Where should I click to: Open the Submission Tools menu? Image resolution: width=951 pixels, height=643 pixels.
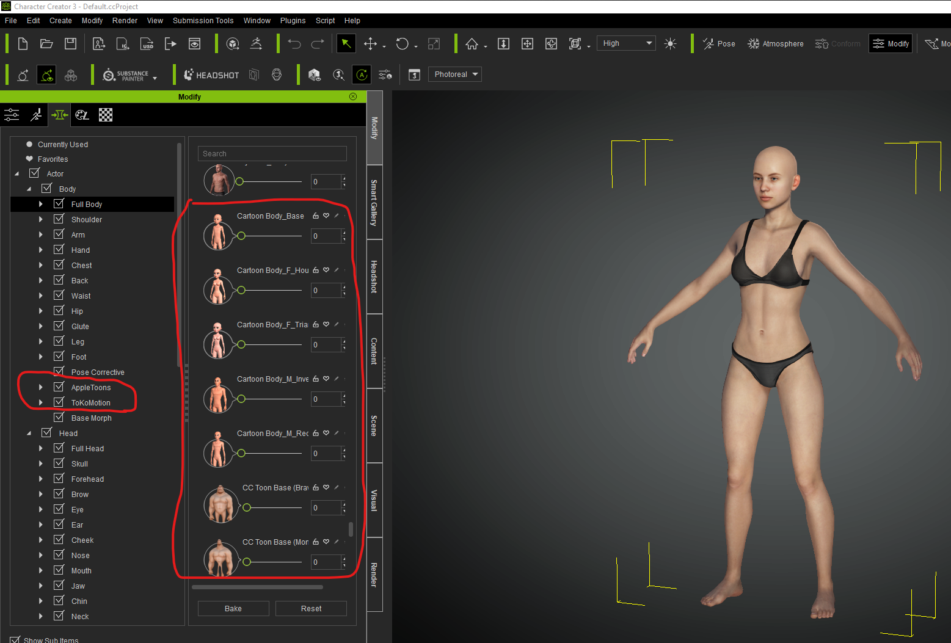click(x=203, y=20)
